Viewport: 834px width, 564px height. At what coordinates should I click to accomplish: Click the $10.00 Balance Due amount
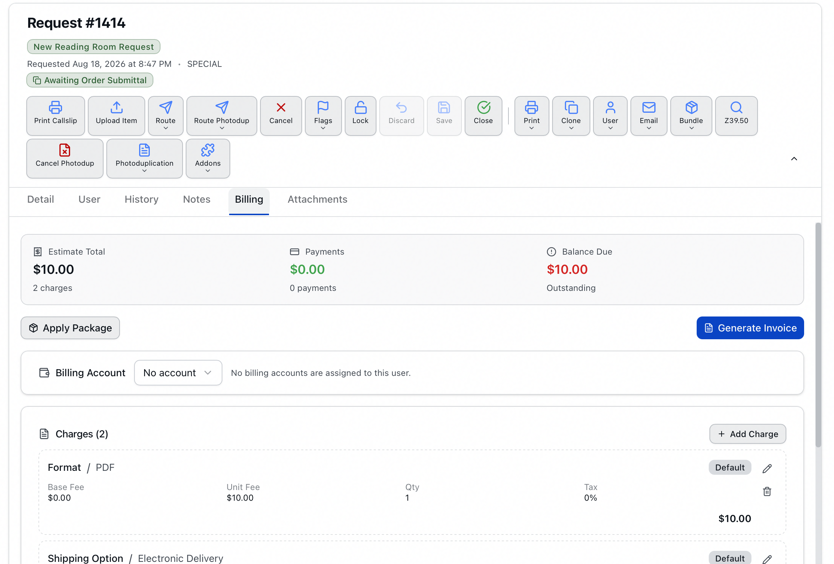click(567, 269)
